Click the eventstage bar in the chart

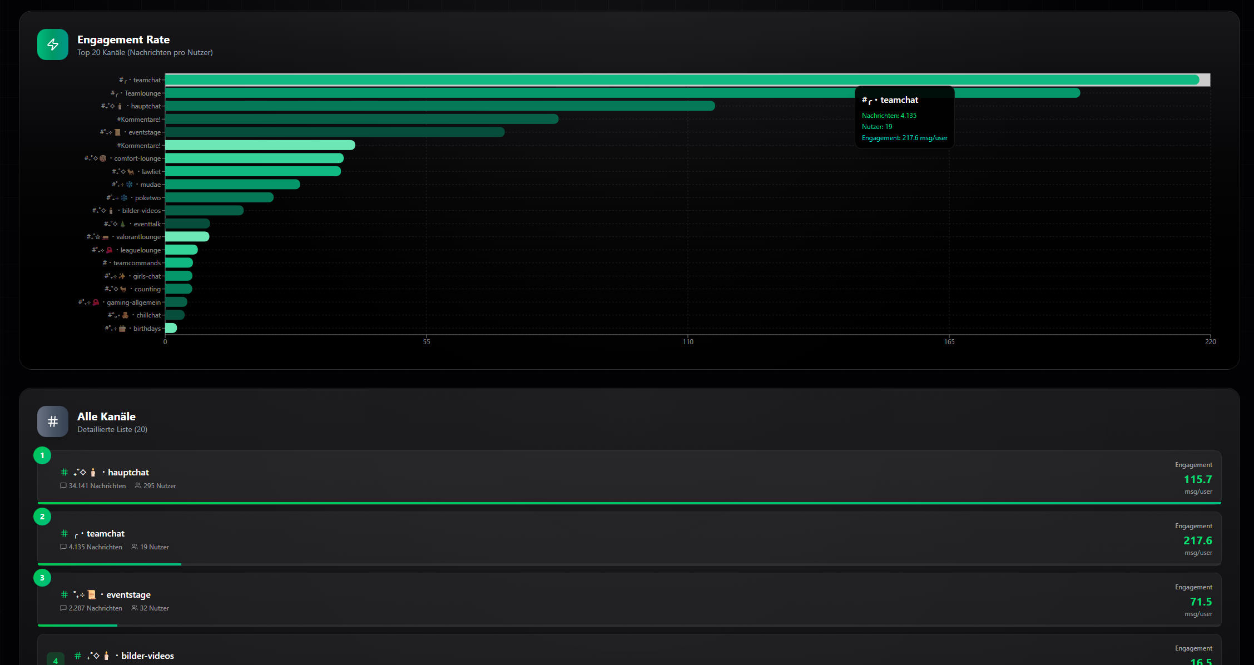(334, 132)
